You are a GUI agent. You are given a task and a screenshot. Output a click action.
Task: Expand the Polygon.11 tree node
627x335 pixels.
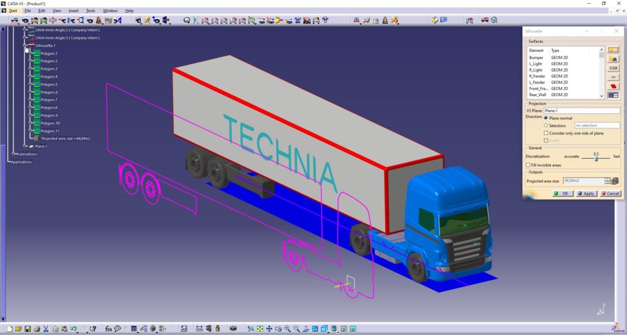tap(31, 131)
